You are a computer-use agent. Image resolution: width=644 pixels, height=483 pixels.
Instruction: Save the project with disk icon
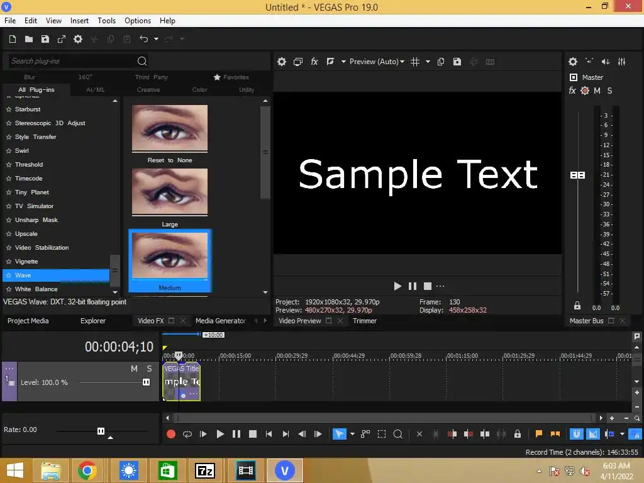click(x=45, y=39)
